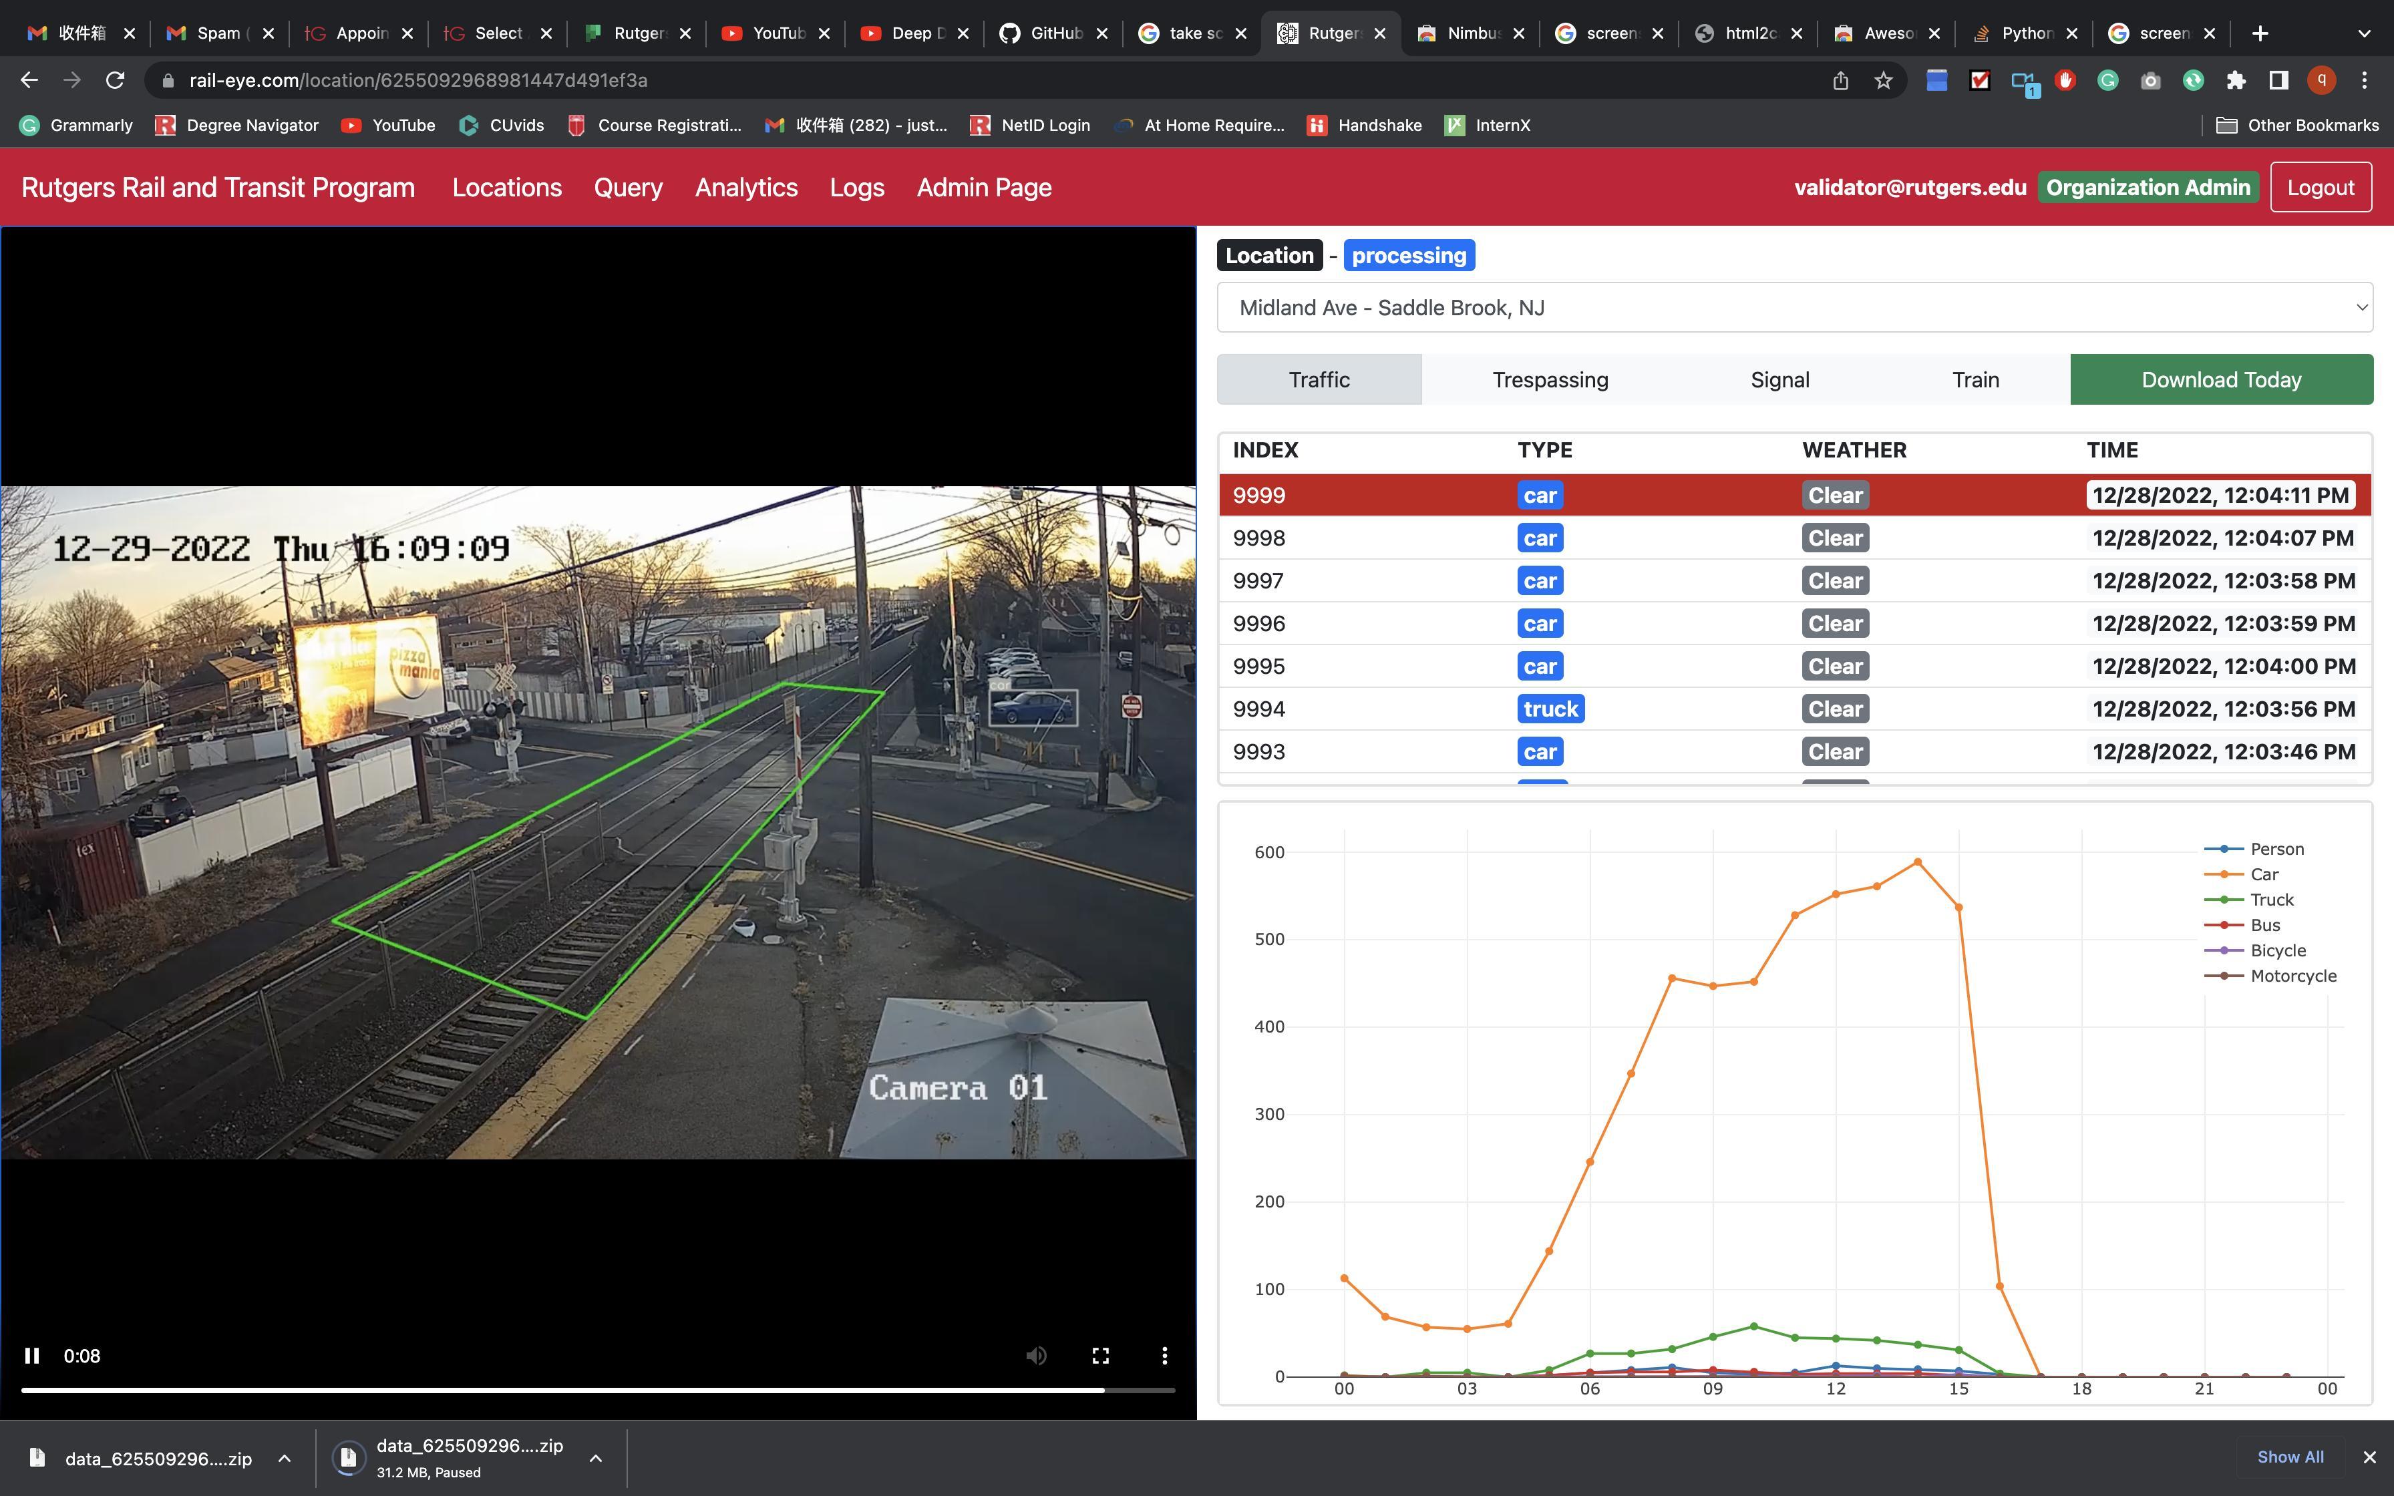Viewport: 2394px width, 1496px height.
Task: Mute the video with the volume icon
Action: pos(1036,1356)
